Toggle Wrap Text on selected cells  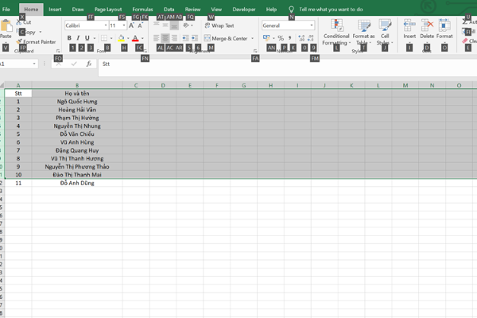219,25
